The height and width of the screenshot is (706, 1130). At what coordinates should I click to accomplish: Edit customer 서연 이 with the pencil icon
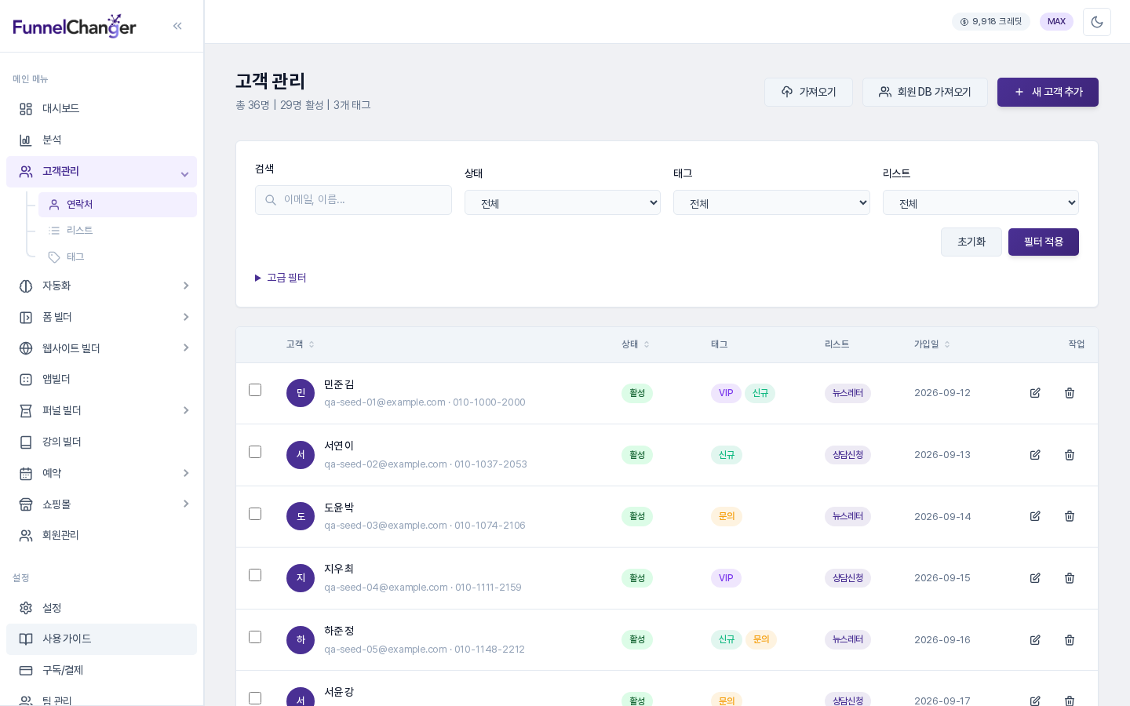click(x=1035, y=455)
